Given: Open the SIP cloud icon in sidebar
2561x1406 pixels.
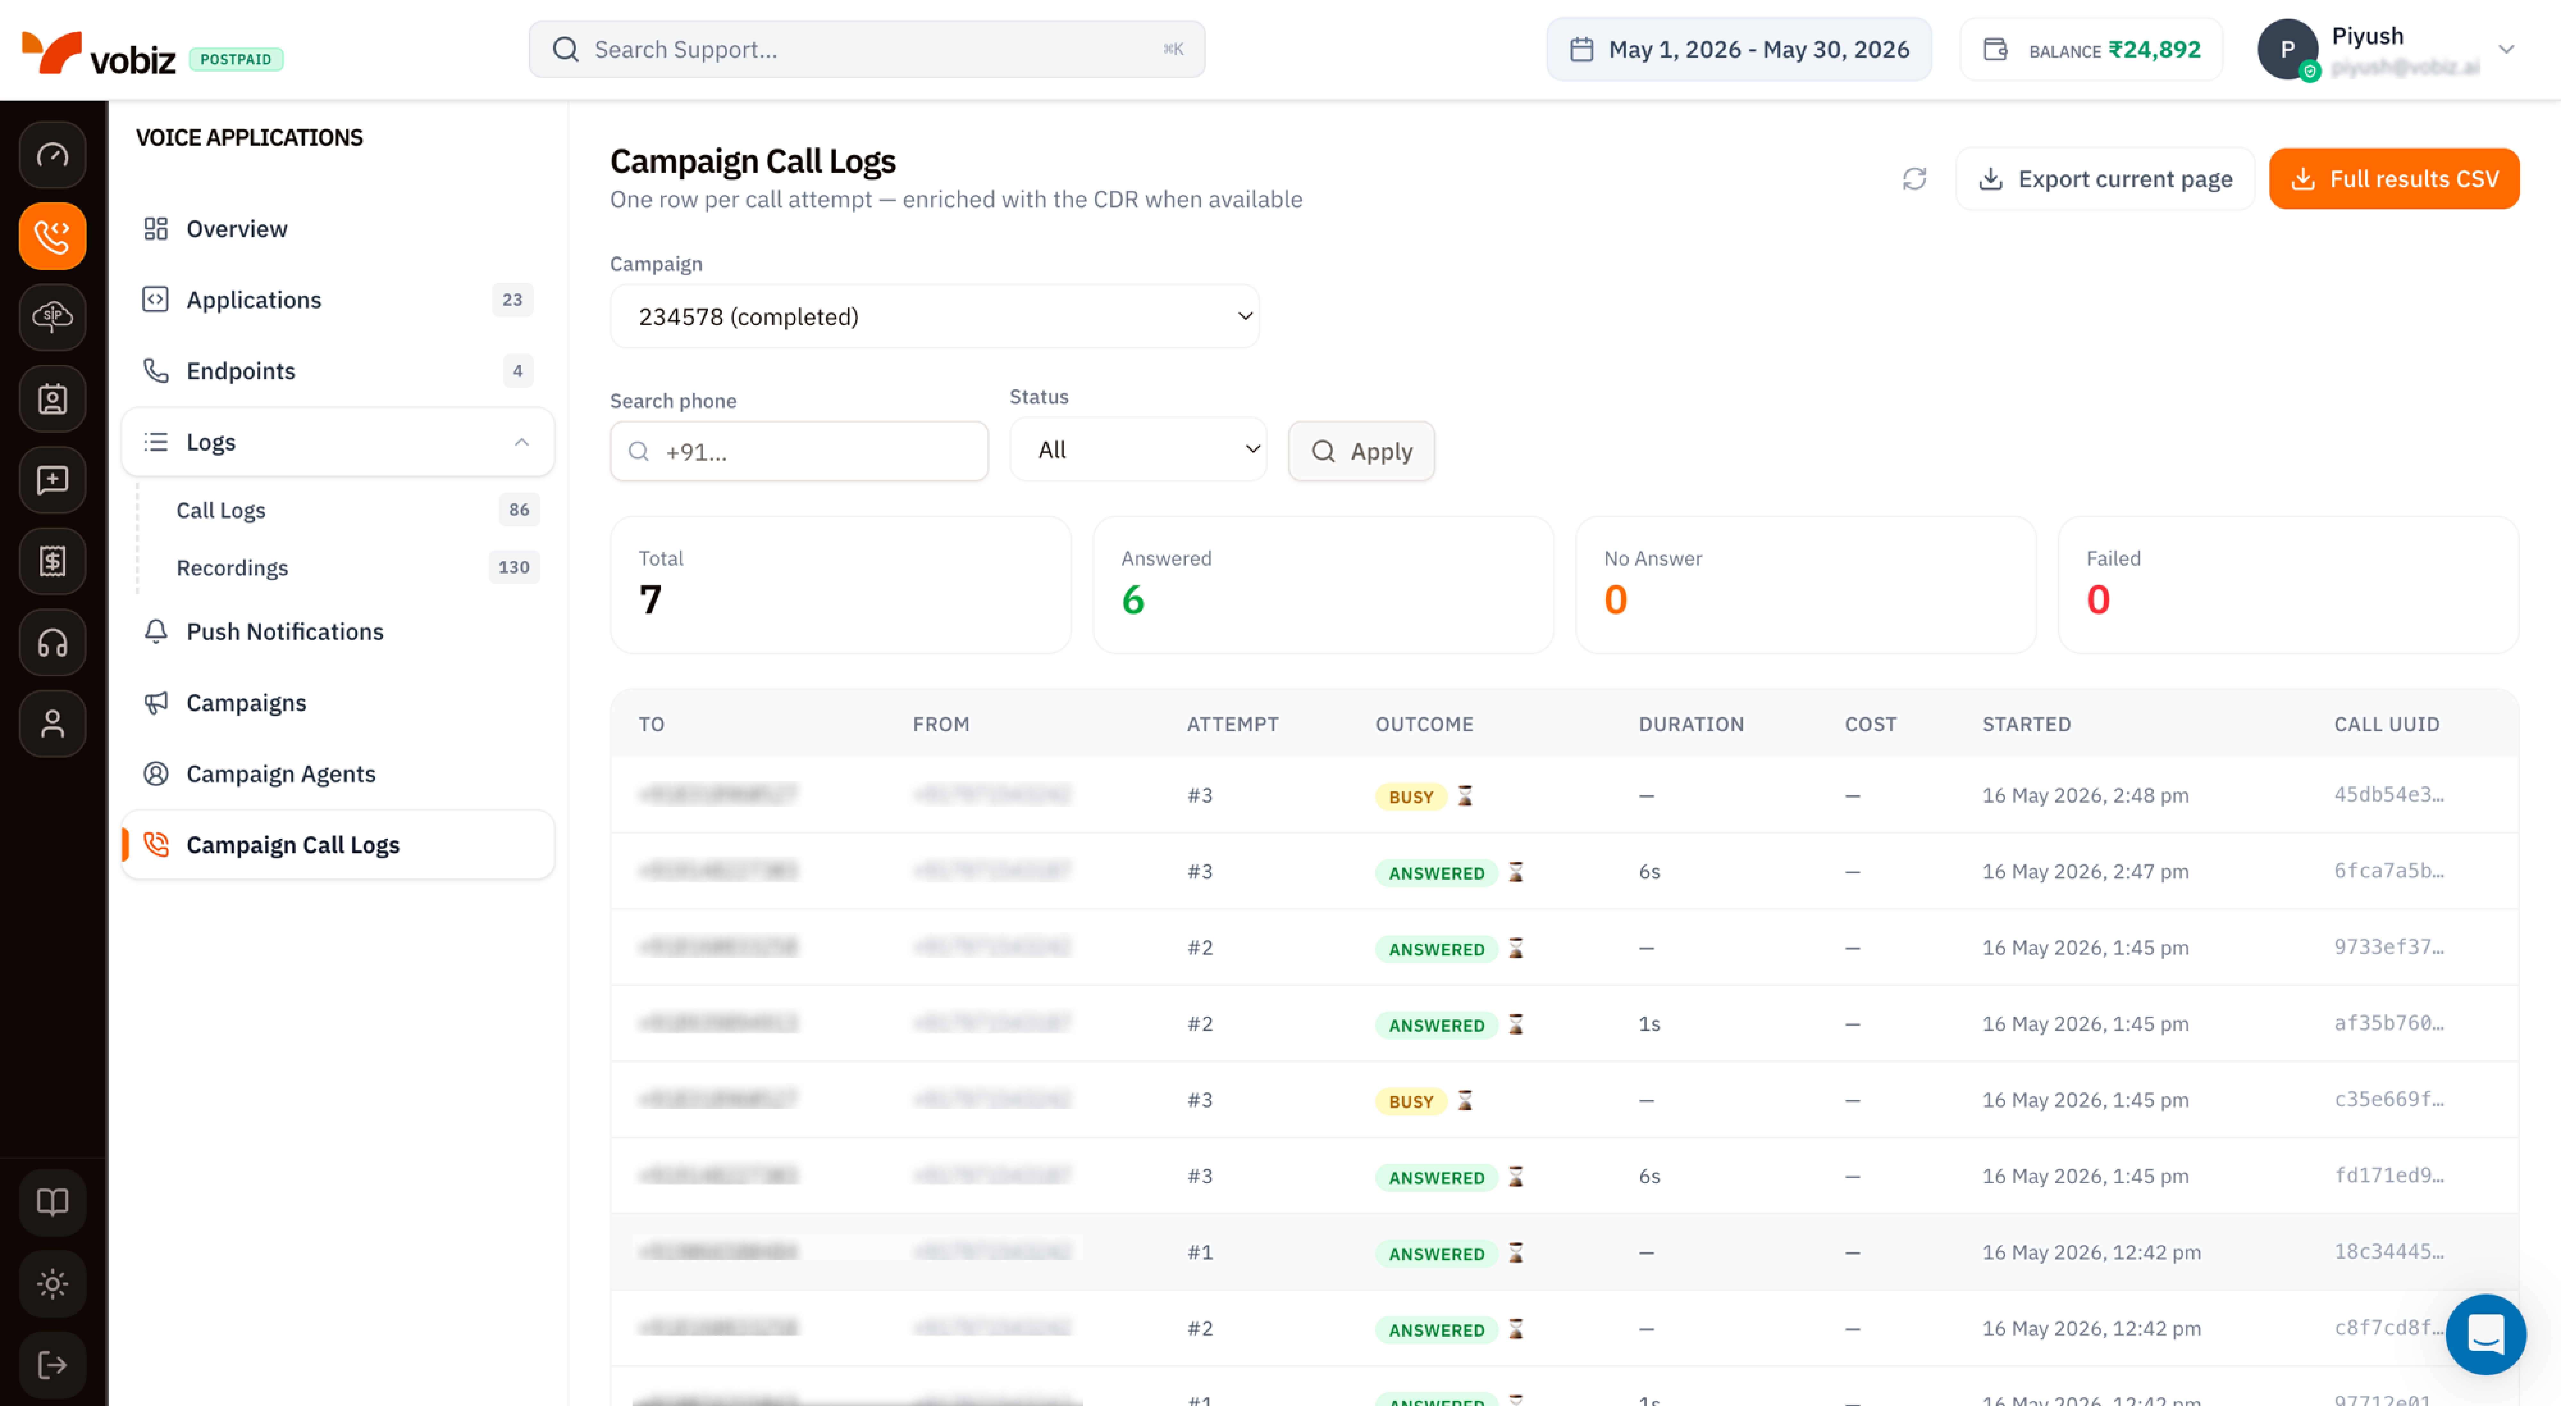Looking at the screenshot, I should click(53, 317).
